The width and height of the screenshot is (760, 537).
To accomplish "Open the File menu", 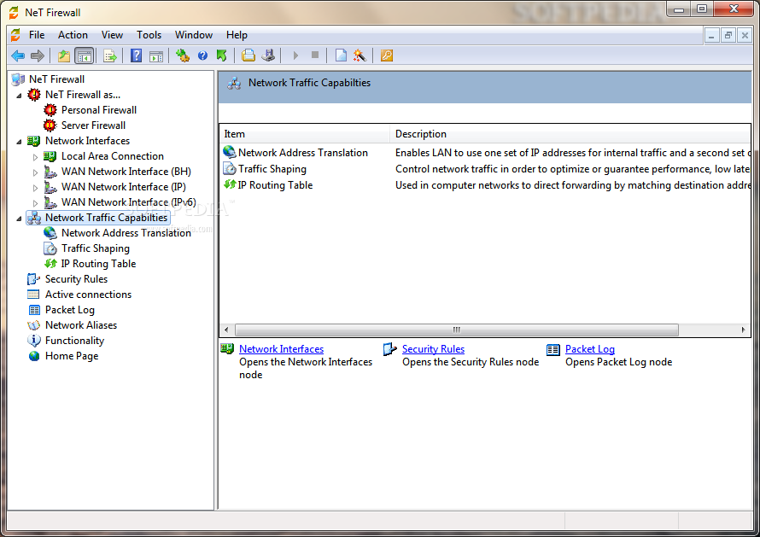I will tap(37, 35).
